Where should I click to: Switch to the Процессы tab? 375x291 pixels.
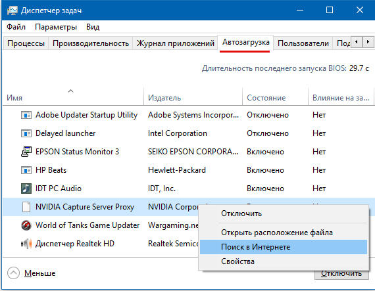point(26,43)
